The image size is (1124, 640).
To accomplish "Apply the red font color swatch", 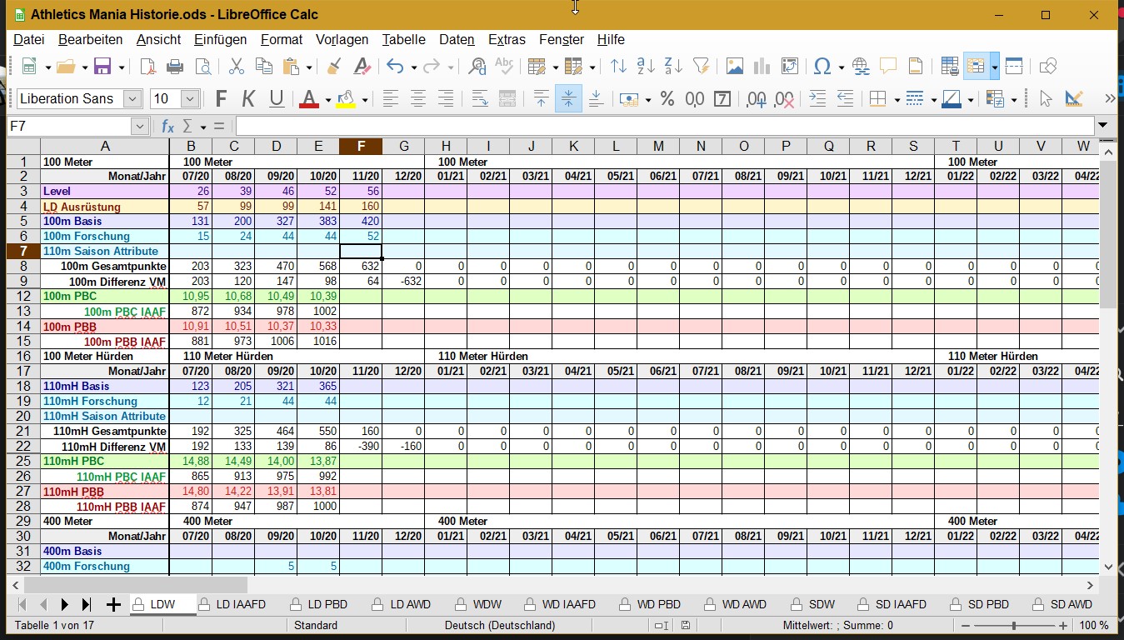I will 309,99.
